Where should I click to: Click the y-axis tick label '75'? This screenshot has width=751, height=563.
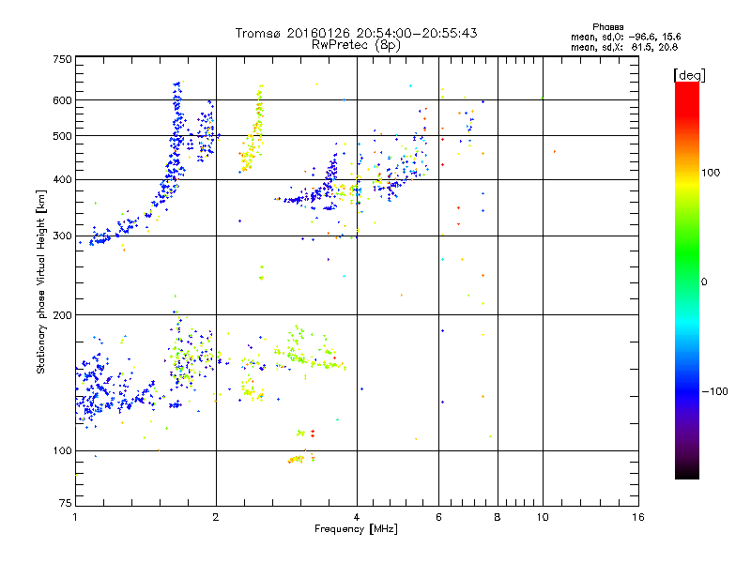coord(66,503)
